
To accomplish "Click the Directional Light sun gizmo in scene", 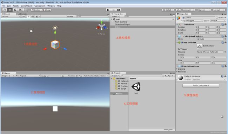I will [x=55, y=28].
